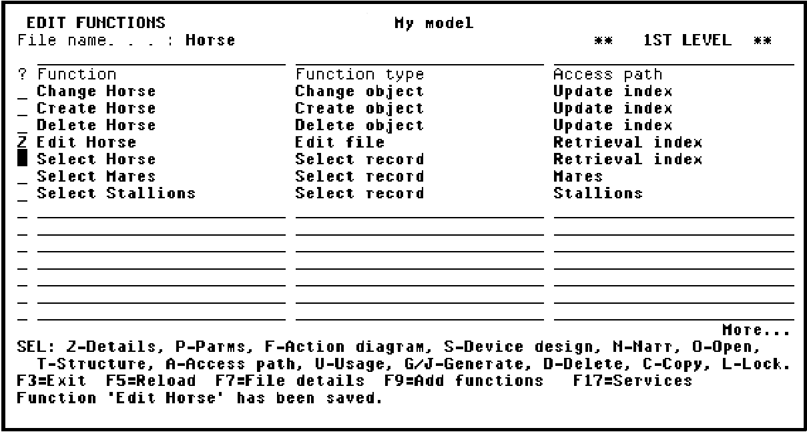
Task: Click the Mares access path entry
Action: click(x=577, y=177)
